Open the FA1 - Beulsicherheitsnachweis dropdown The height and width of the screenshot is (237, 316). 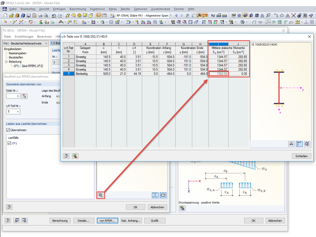click(x=46, y=43)
